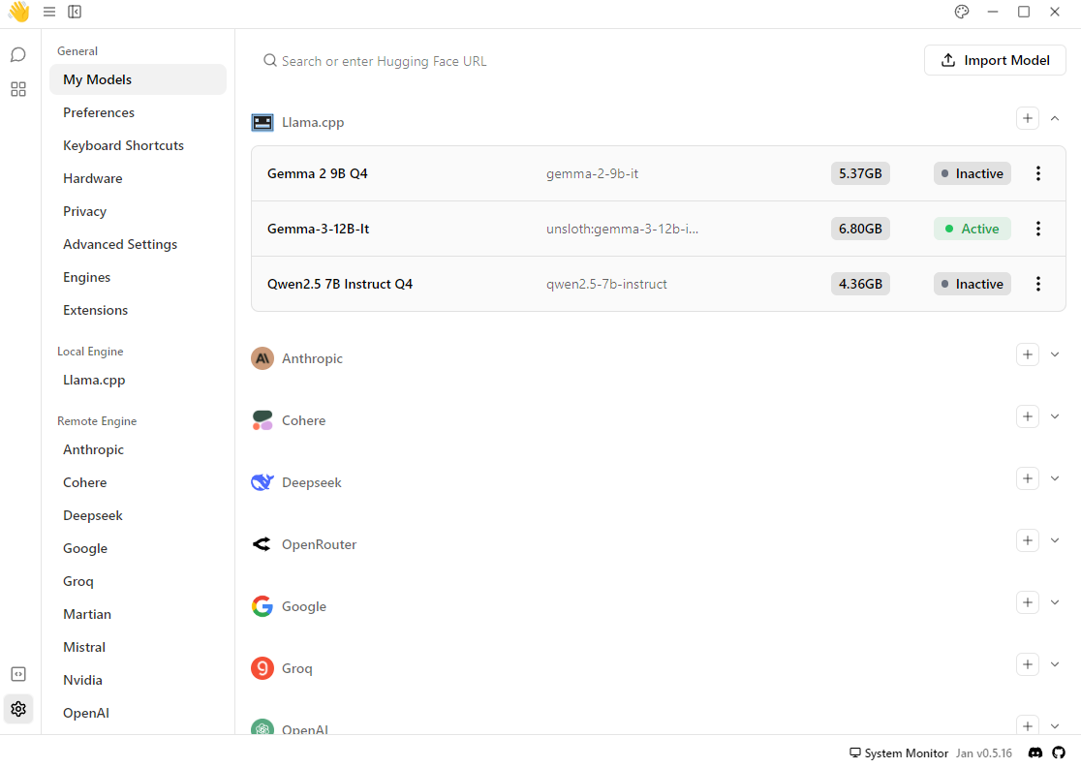Click the qwen2.5-7b-instruct model ID
The width and height of the screenshot is (1081, 768).
(x=606, y=284)
